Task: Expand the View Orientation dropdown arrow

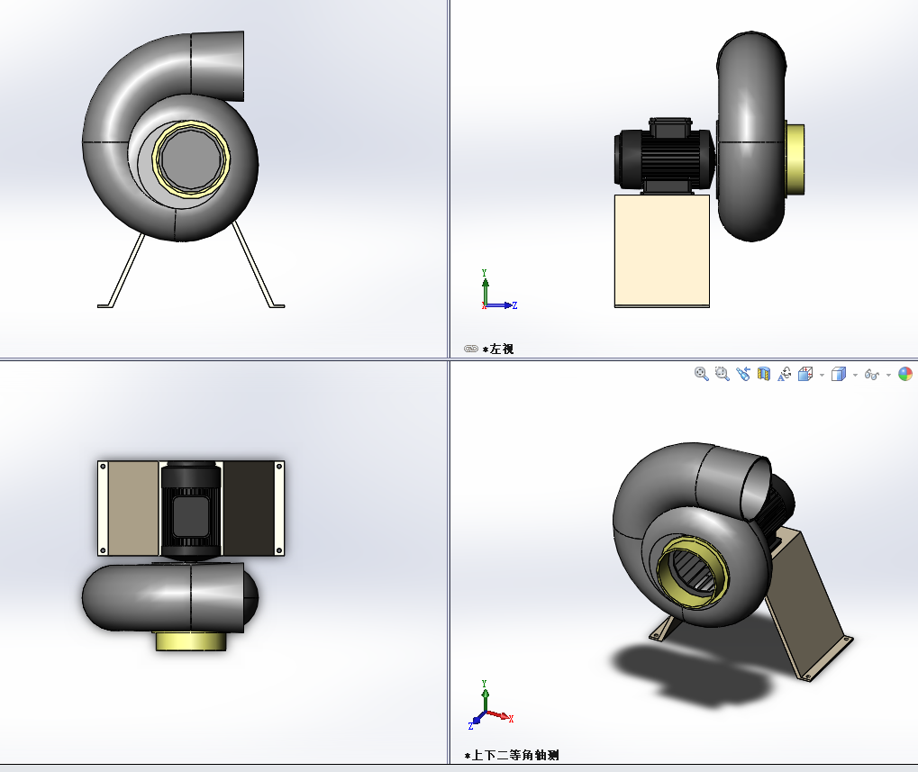Action: [x=822, y=375]
